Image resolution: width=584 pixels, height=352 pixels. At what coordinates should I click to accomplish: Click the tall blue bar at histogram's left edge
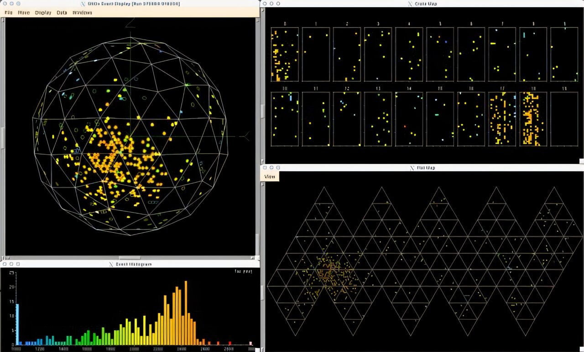tap(17, 324)
